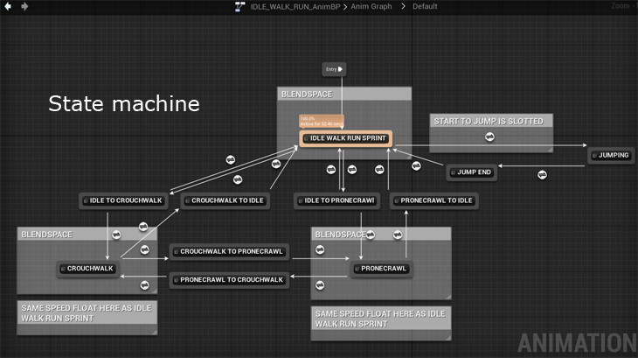Click transition icon right of the arrows above IDLE TO PRONECRAWL
The image size is (638, 358).
[x=352, y=169]
